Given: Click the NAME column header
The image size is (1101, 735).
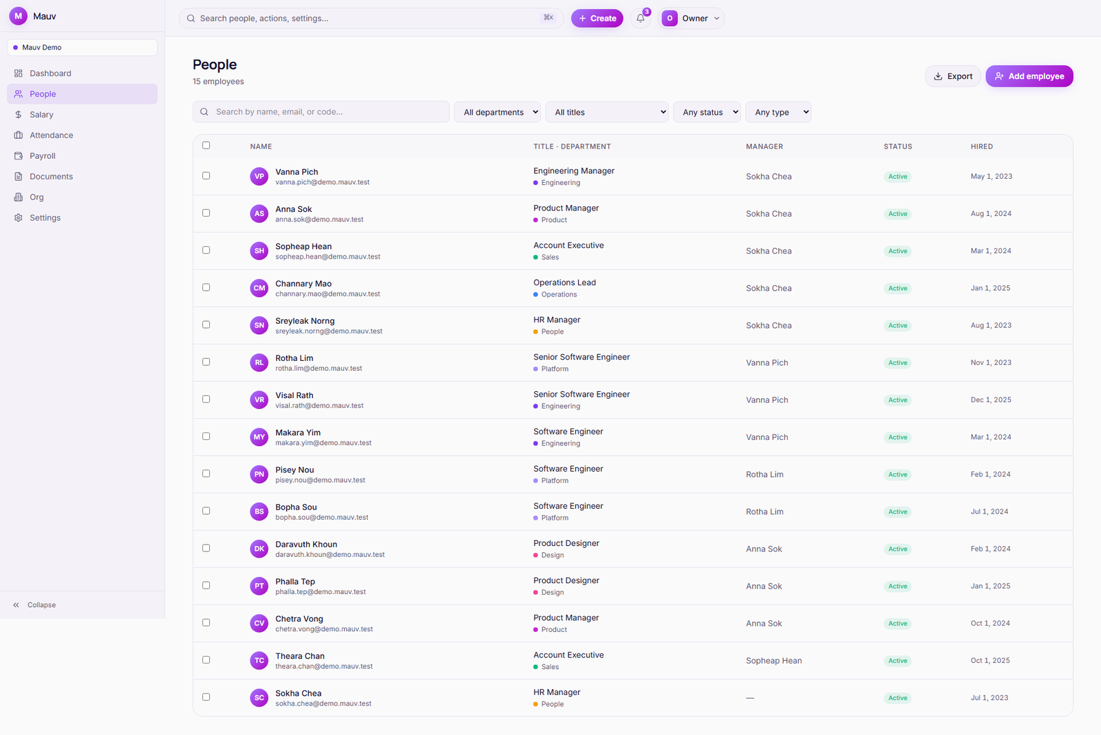Looking at the screenshot, I should pos(261,146).
